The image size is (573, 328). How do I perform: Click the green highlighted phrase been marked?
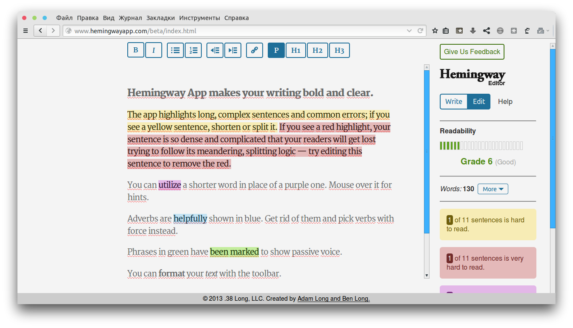coord(234,252)
